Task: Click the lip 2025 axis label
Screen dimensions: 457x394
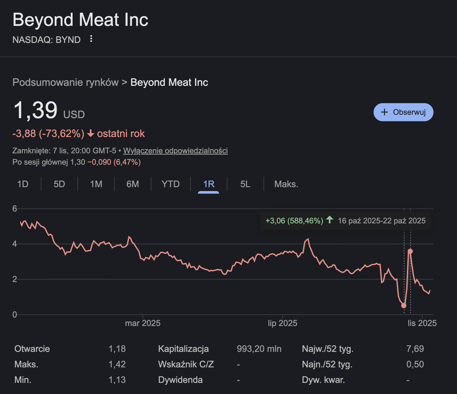Action: click(x=282, y=323)
